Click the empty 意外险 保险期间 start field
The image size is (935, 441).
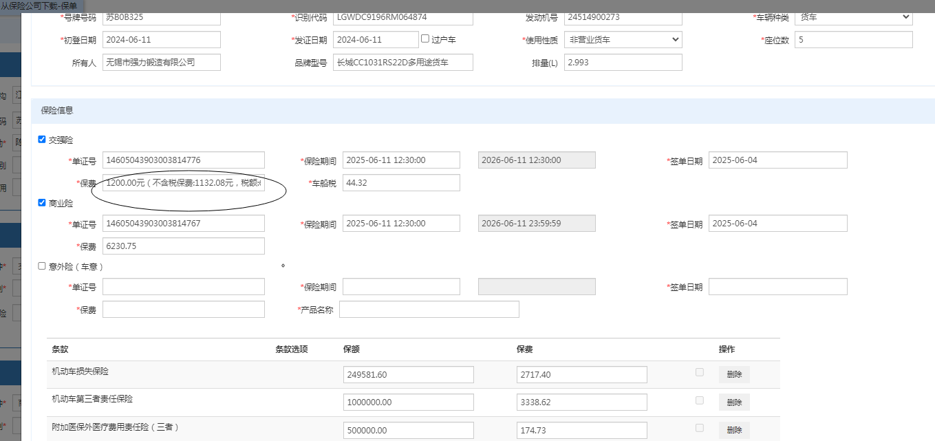pos(401,287)
